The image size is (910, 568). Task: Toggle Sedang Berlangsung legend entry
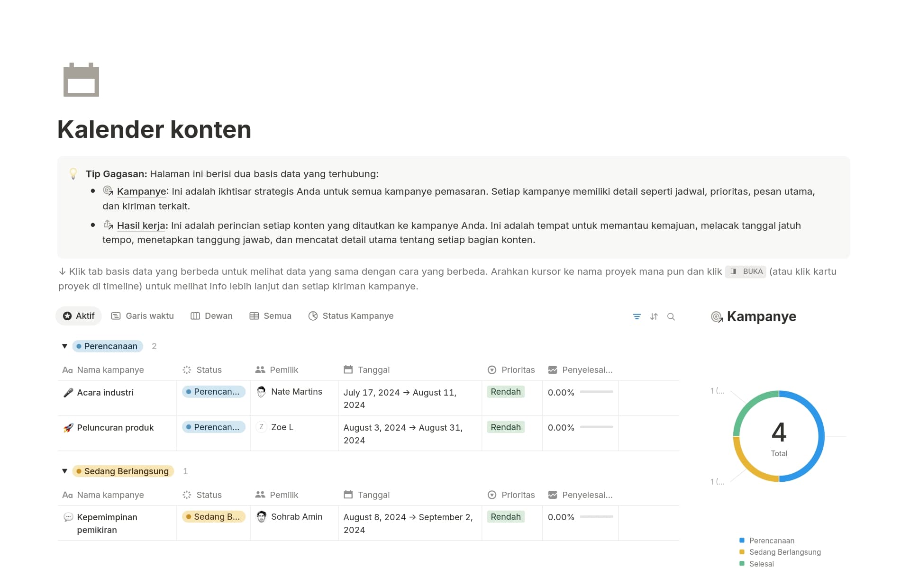[784, 552]
